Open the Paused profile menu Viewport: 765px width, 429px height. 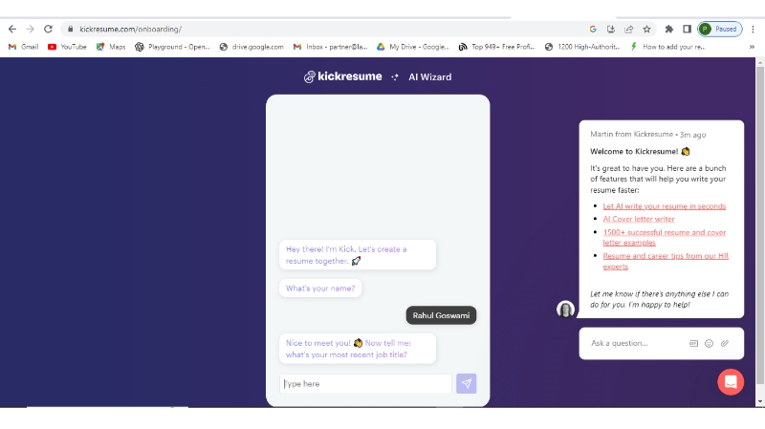[x=719, y=29]
